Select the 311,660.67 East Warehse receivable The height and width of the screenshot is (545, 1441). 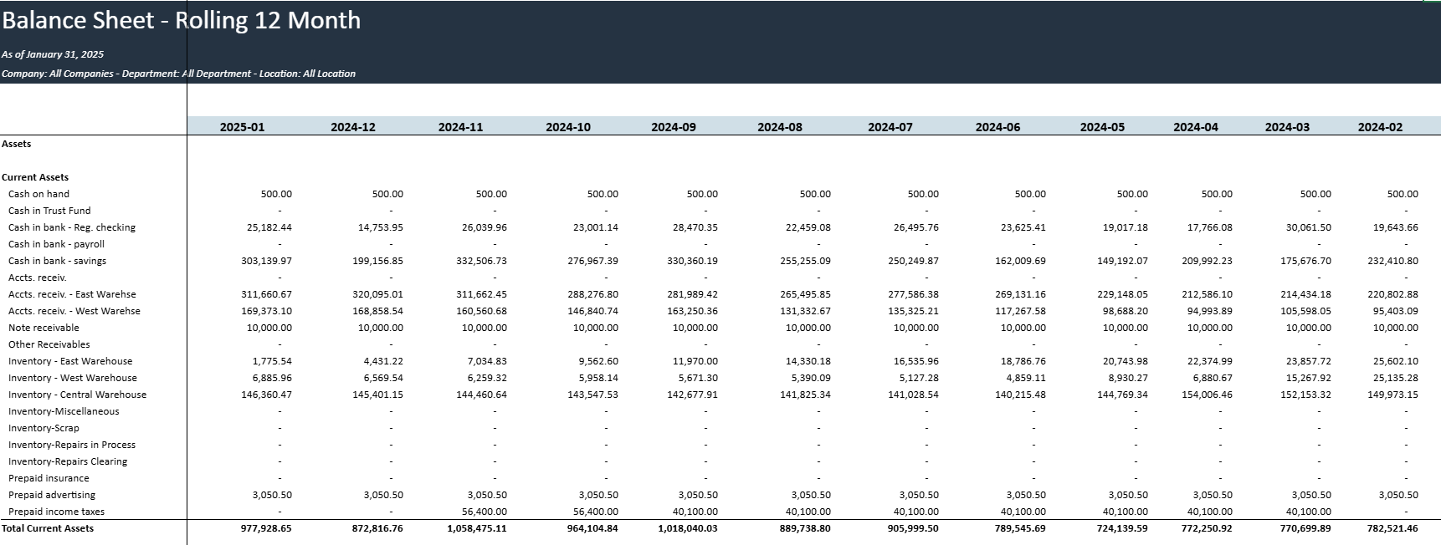[266, 294]
